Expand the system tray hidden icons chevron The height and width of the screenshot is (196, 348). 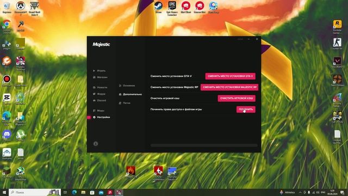300,192
